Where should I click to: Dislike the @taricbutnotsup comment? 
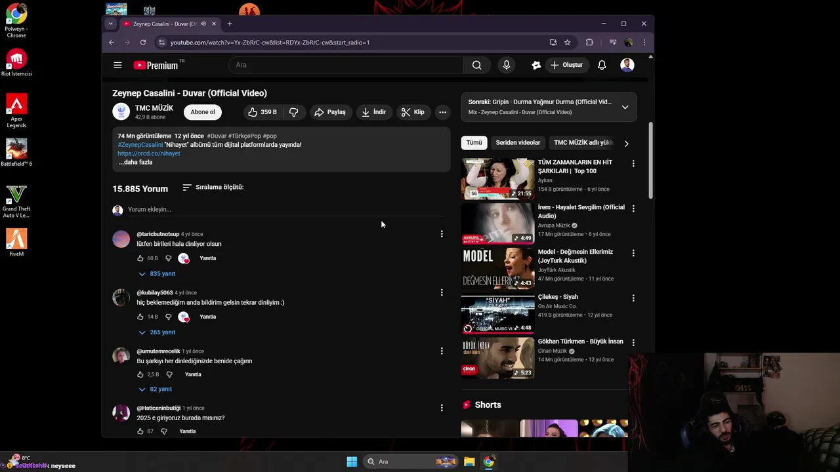click(x=169, y=258)
